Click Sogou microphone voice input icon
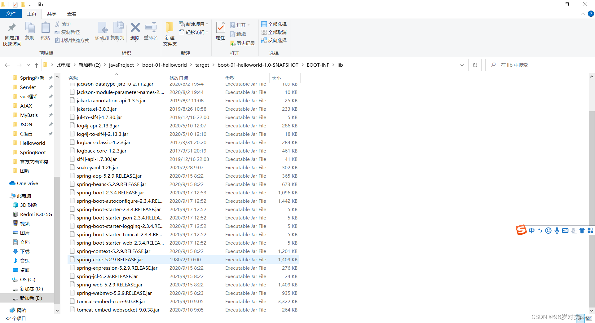Image resolution: width=595 pixels, height=323 pixels. [557, 230]
